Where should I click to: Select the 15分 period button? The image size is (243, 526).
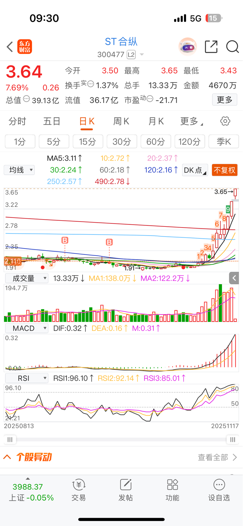88,142
